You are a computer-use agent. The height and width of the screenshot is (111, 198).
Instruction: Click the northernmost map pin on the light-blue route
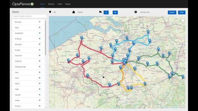tap(148, 32)
